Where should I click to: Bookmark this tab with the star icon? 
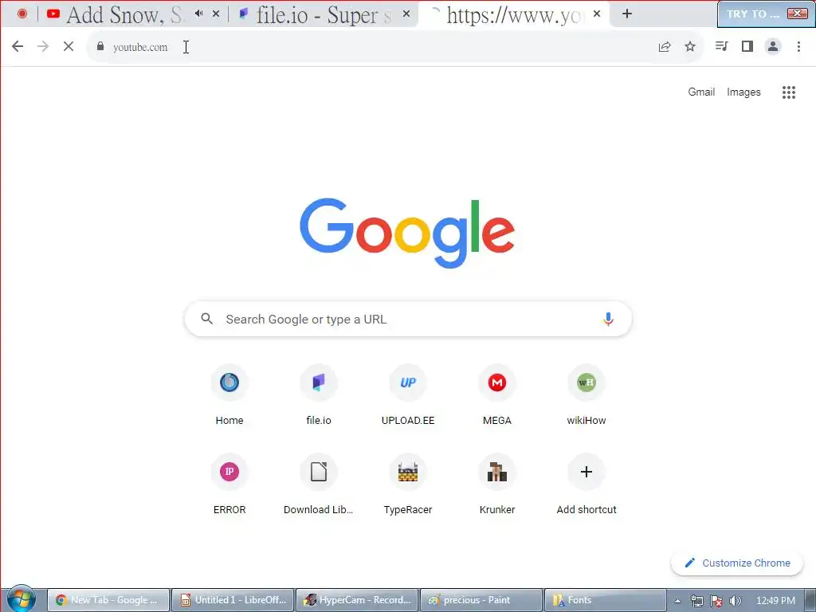[690, 46]
